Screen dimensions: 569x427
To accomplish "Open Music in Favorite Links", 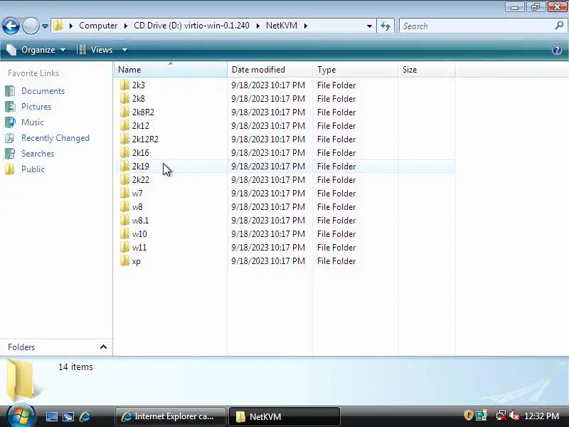I will pos(33,122).
